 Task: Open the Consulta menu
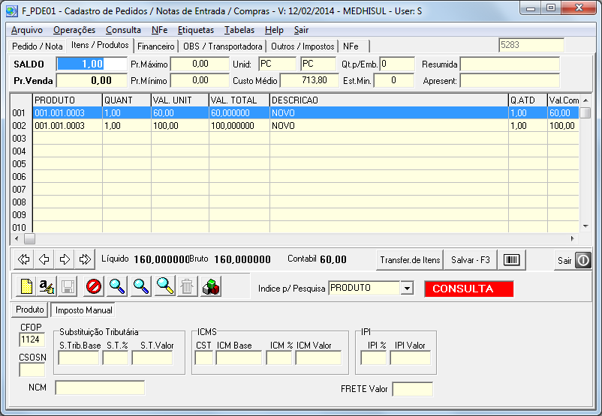(x=123, y=30)
